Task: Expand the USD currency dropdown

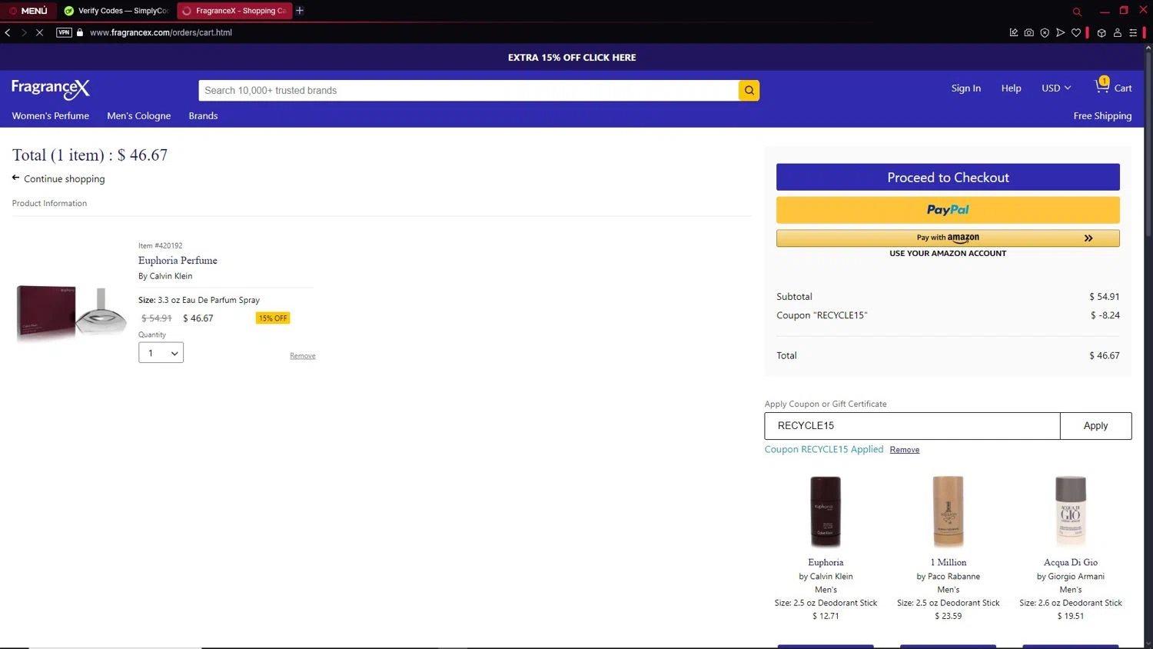Action: [1056, 88]
